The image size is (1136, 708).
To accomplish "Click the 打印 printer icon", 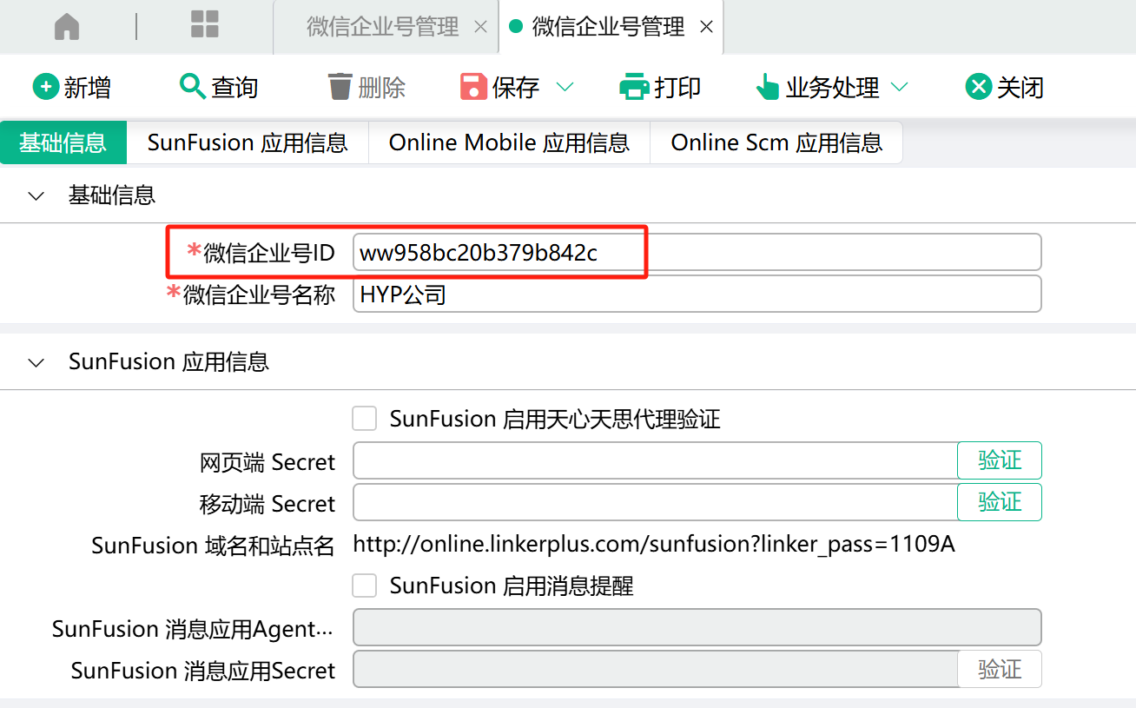I will (x=634, y=87).
